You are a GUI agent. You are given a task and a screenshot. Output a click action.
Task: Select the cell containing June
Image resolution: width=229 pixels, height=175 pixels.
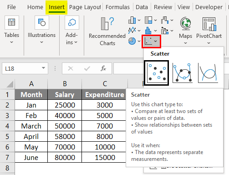point(31,157)
